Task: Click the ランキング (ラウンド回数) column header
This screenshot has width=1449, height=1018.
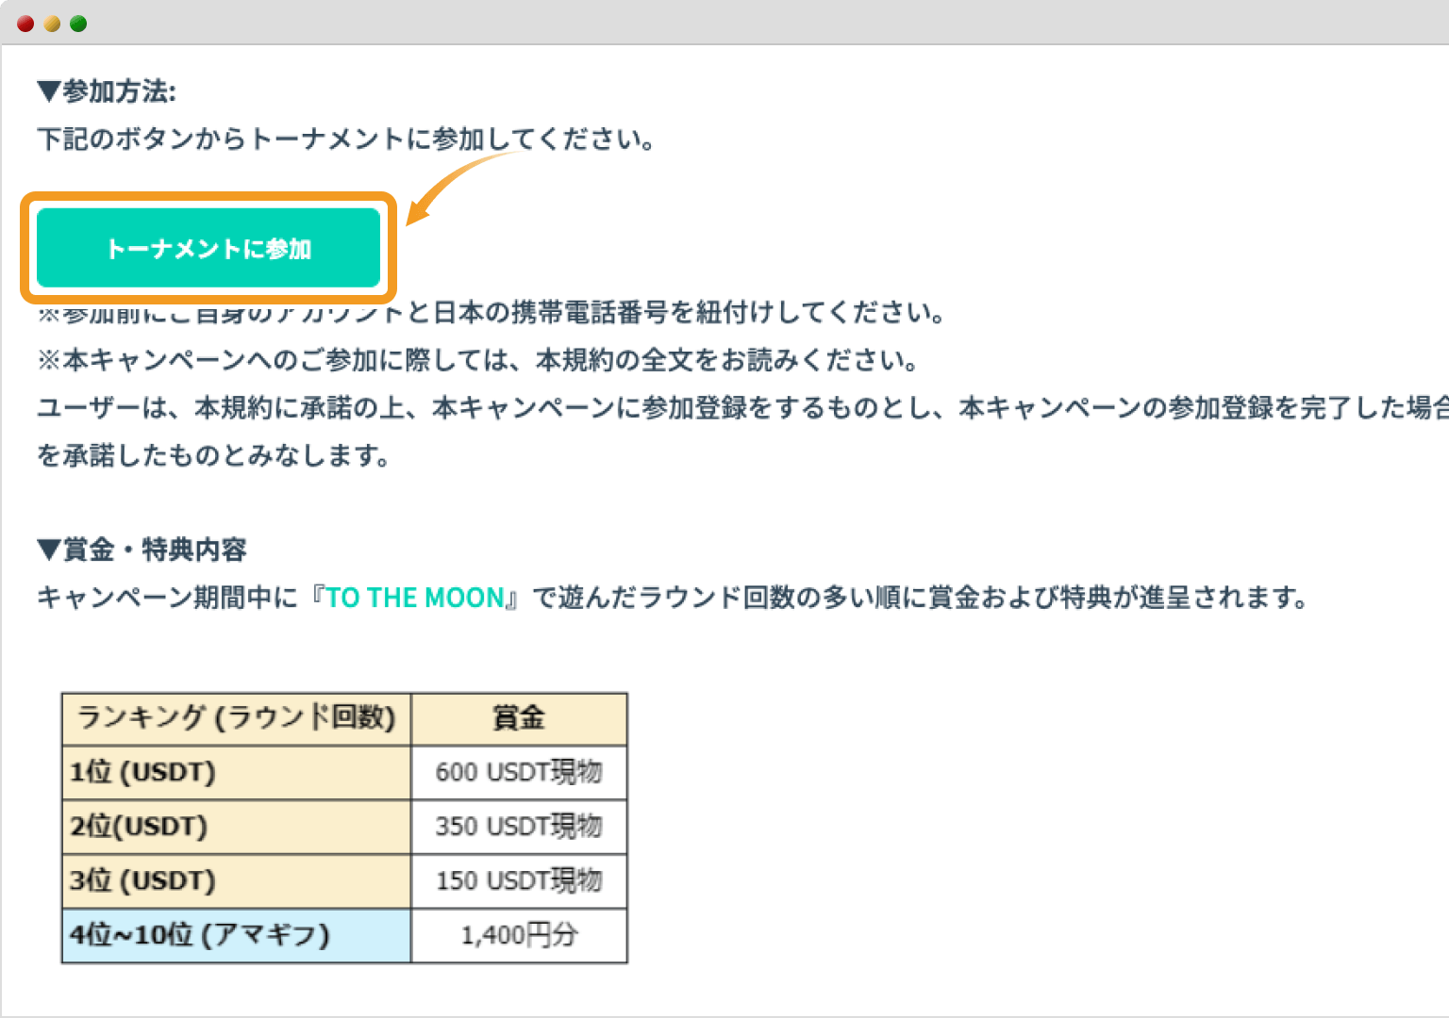Action: (235, 718)
